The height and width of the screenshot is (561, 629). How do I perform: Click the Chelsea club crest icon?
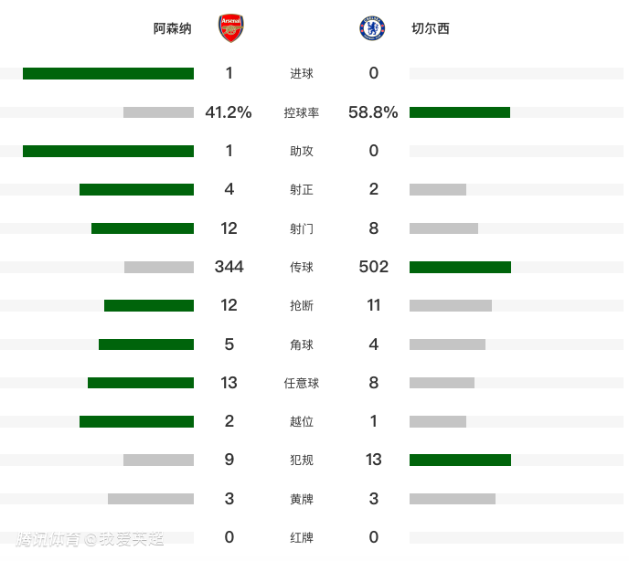point(372,28)
